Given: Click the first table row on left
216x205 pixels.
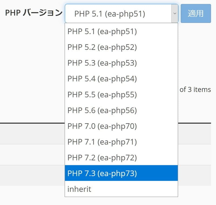Looking at the screenshot, I should (32, 154).
